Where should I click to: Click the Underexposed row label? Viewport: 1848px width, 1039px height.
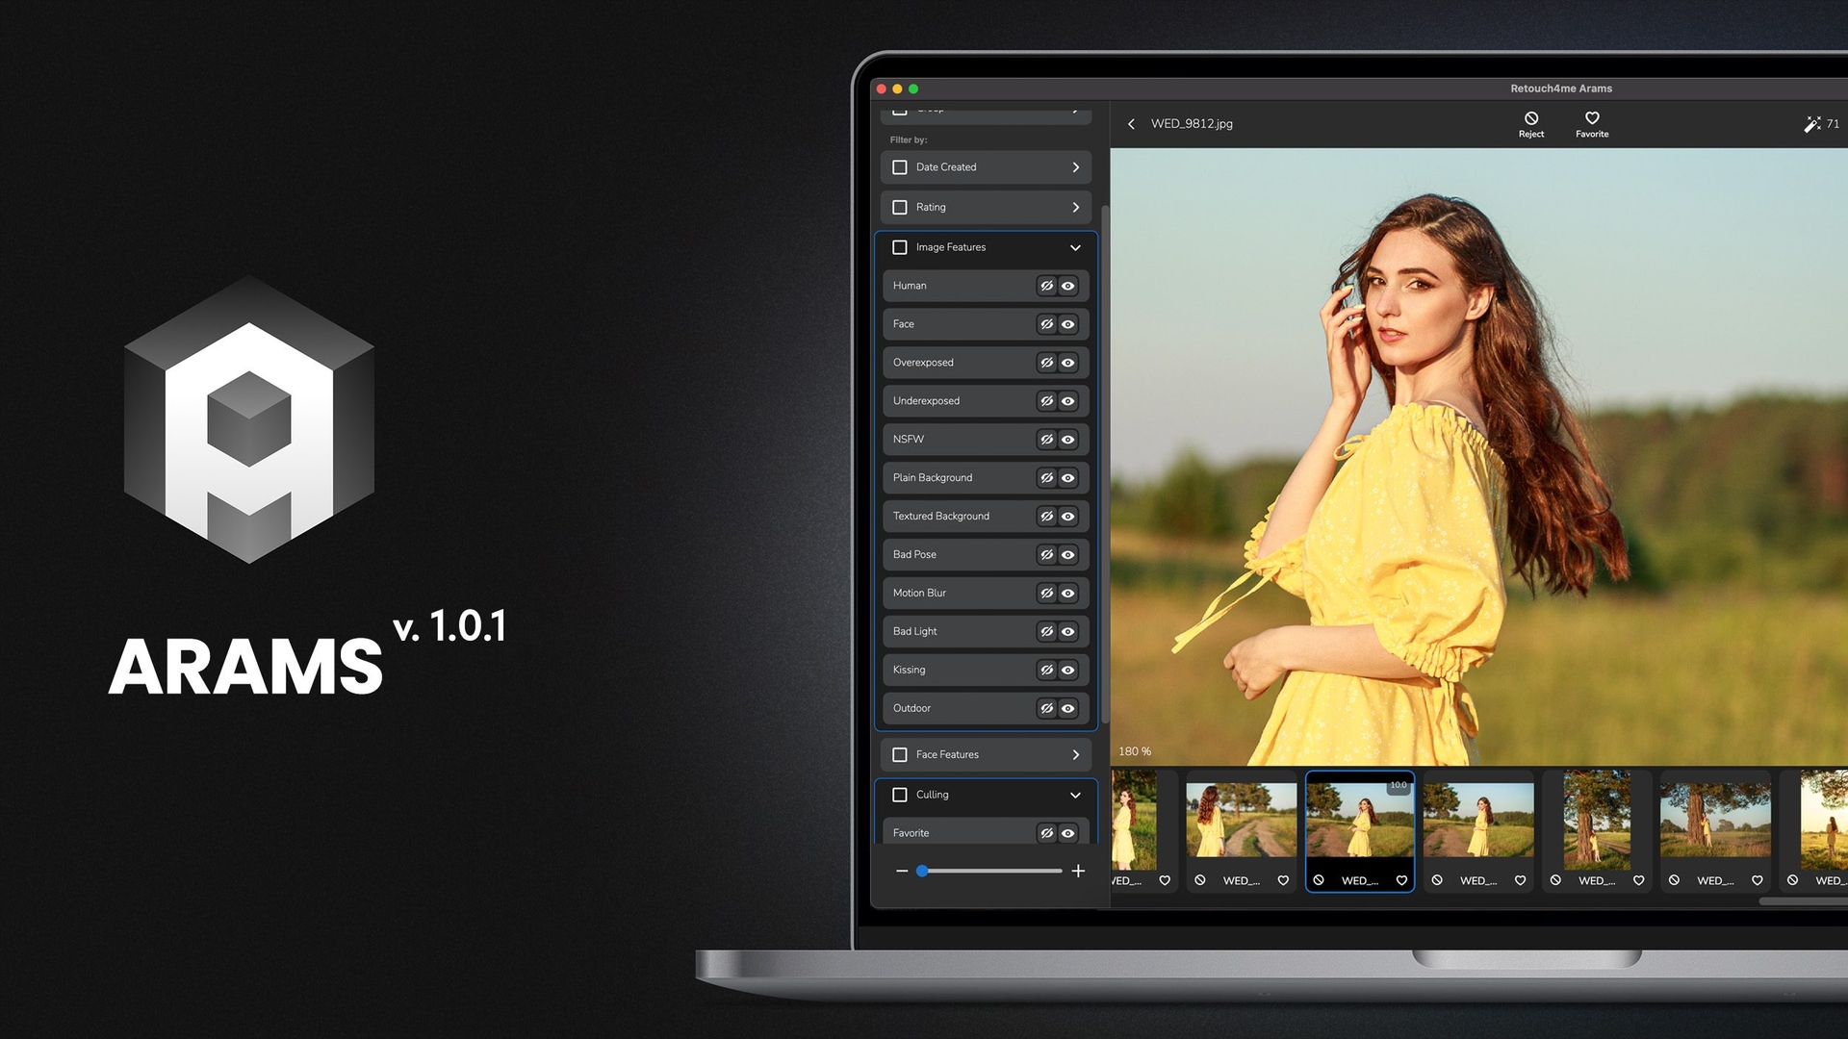pos(926,401)
